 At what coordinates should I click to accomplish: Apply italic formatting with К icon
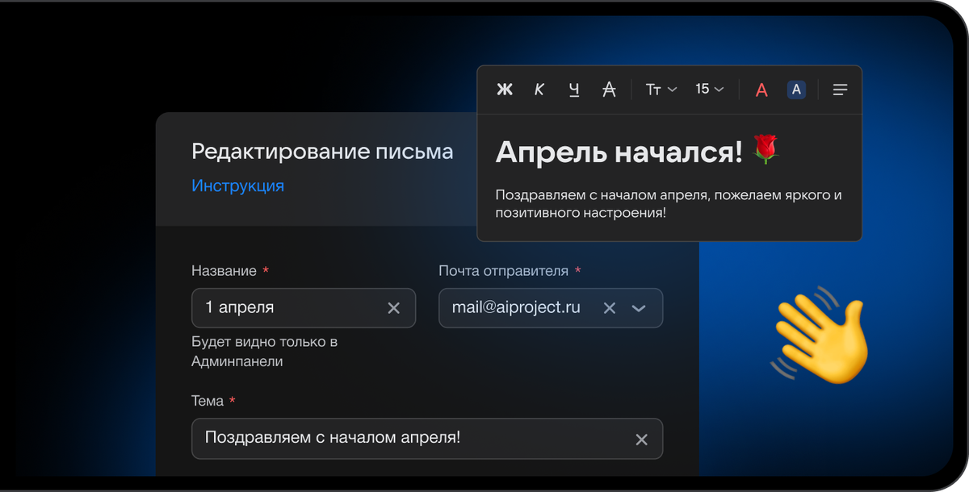click(539, 90)
